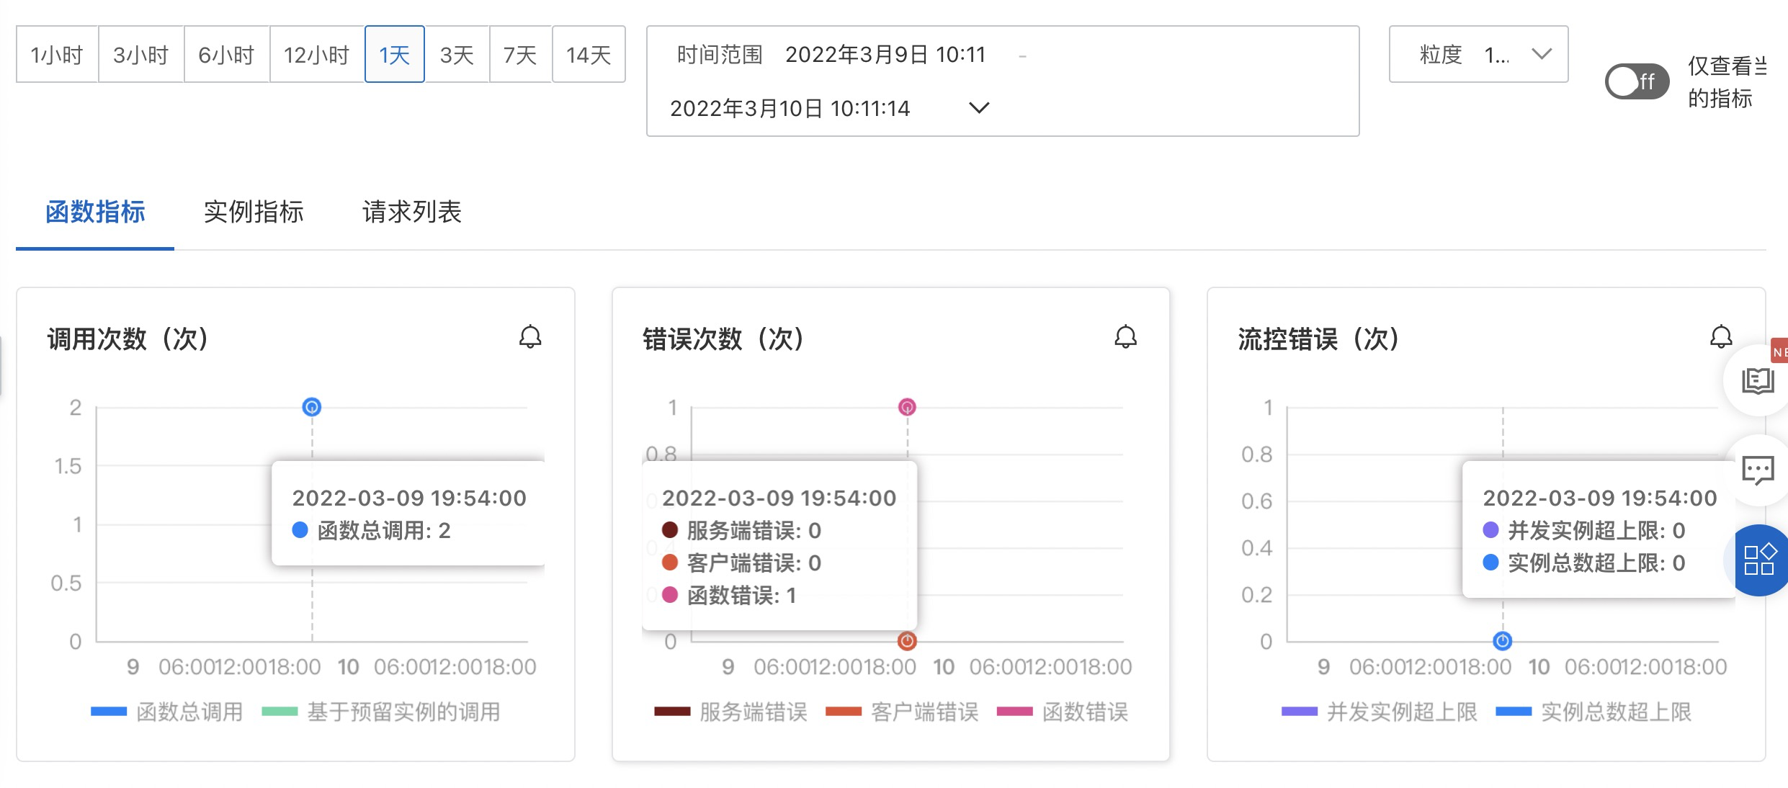Screen dimensions: 1788x788
Task: Click the alarm bell icon on 错误次数 chart
Action: [1125, 337]
